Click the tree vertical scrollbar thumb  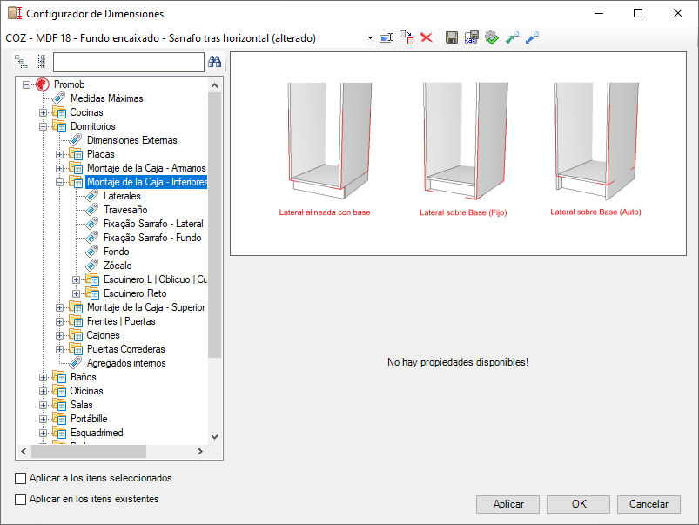click(x=214, y=225)
